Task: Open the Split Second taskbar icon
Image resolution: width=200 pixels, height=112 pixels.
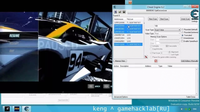Action: [x=7, y=109]
